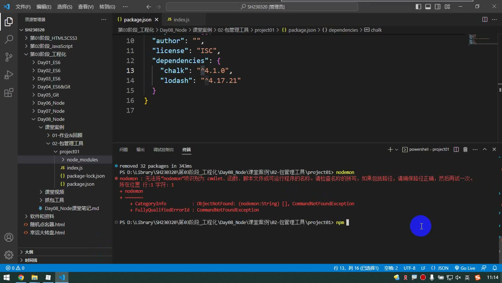
Task: Maximize the panel with up chevron
Action: tap(485, 149)
